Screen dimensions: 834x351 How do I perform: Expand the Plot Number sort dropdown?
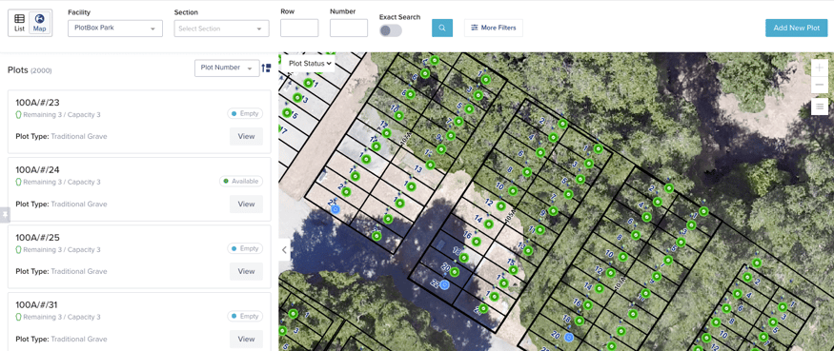tap(227, 68)
